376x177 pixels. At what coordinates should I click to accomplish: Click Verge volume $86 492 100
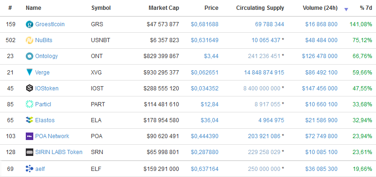coord(321,72)
